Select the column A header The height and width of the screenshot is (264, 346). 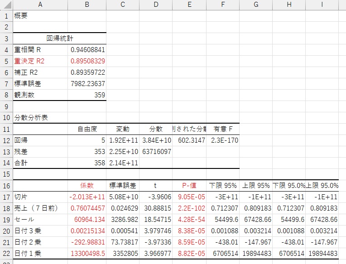coord(40,5)
